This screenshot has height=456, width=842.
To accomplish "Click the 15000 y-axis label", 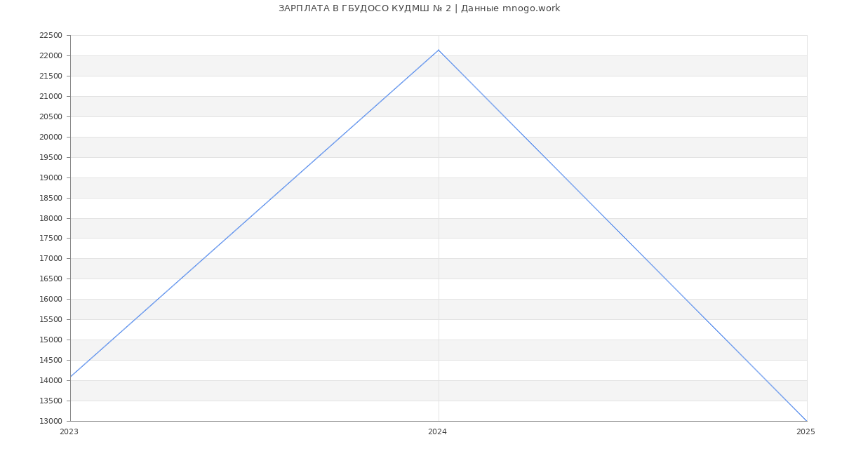I will point(51,340).
